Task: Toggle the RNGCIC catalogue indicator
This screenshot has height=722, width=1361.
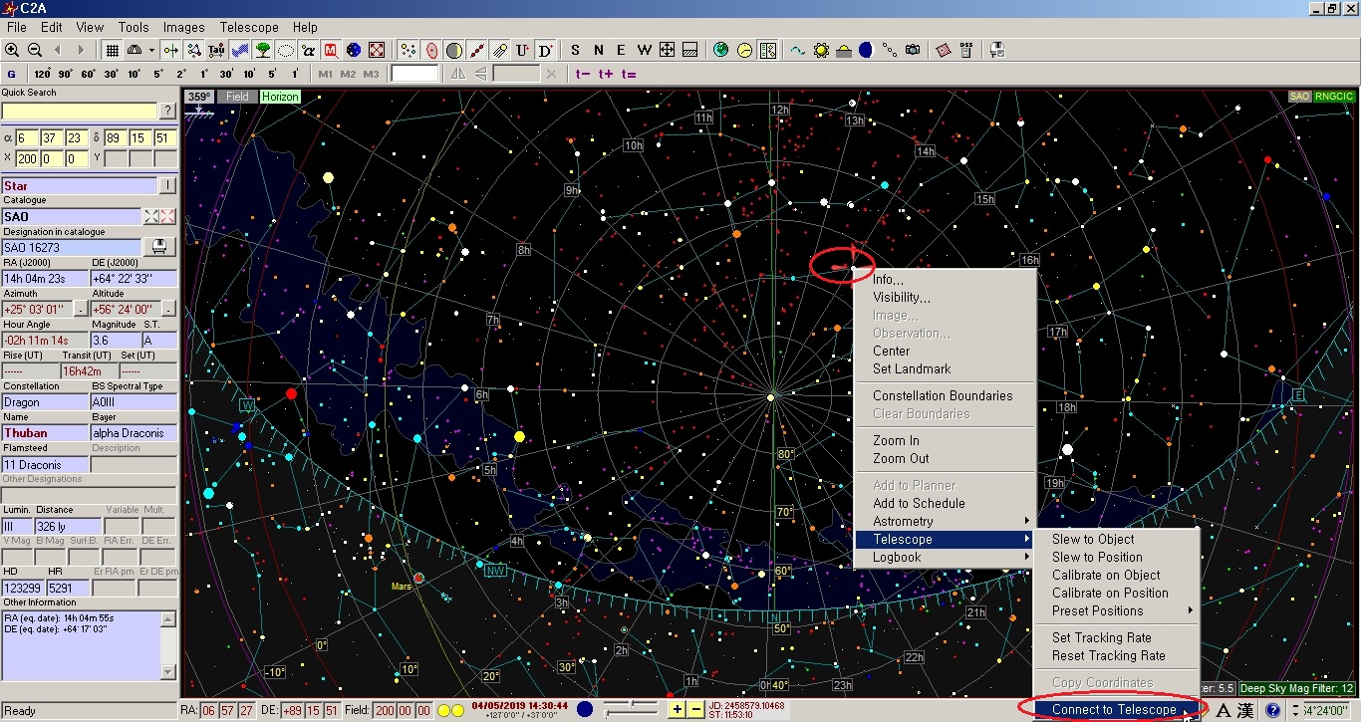Action: click(1333, 97)
